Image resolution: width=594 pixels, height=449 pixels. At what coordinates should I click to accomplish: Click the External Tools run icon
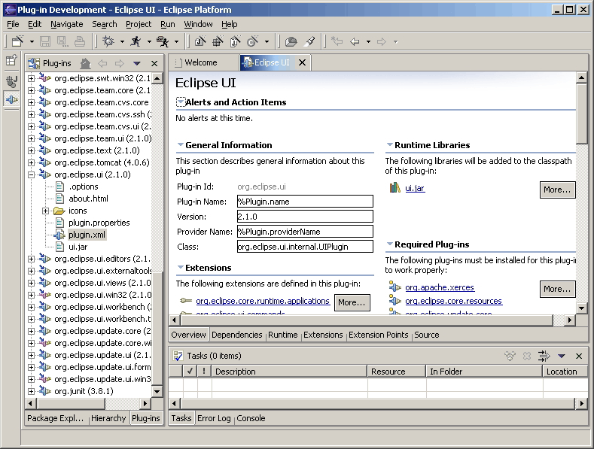click(x=163, y=41)
